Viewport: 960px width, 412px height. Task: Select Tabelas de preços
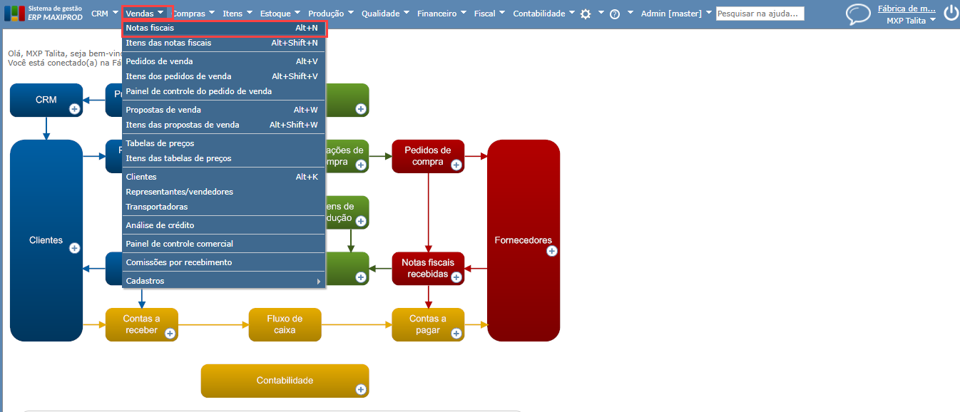click(224, 143)
